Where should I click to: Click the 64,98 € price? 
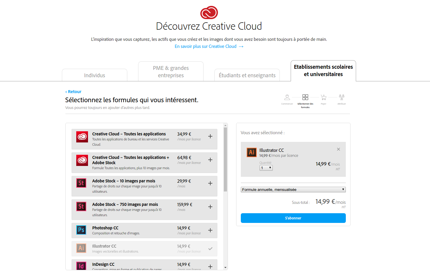(184, 157)
